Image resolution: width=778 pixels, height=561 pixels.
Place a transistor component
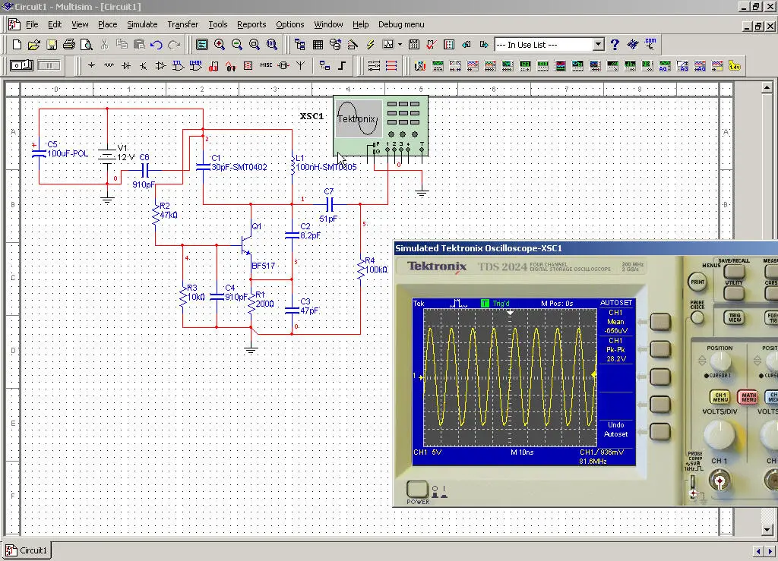144,65
